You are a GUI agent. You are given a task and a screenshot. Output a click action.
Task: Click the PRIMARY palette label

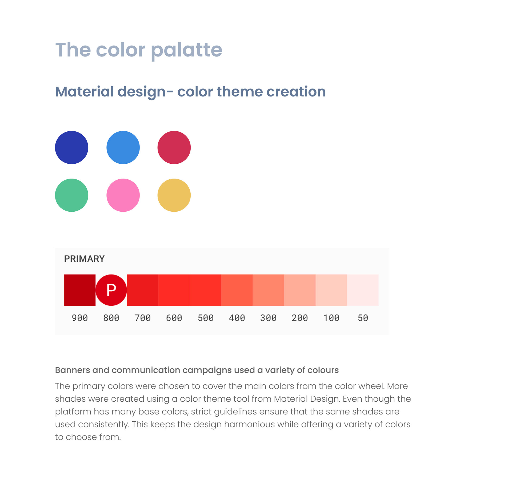pyautogui.click(x=84, y=259)
